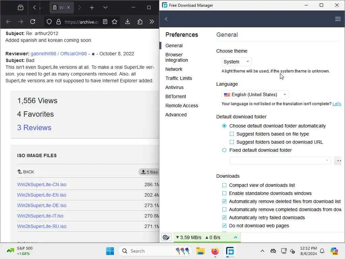Open the fixed download folder path dropdown
This screenshot has width=345, height=259.
tap(280, 161)
